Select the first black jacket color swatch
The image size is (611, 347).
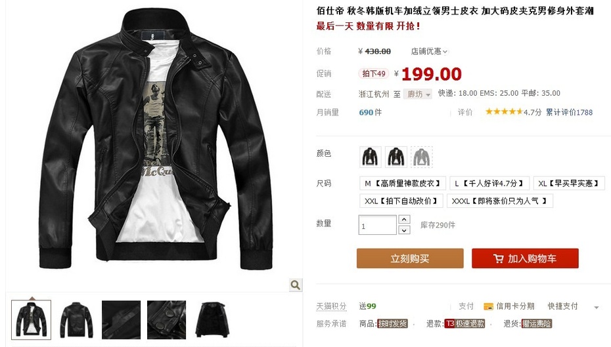(370, 157)
